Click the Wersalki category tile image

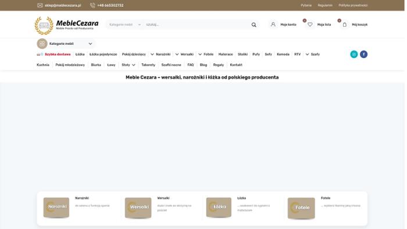pos(138,207)
